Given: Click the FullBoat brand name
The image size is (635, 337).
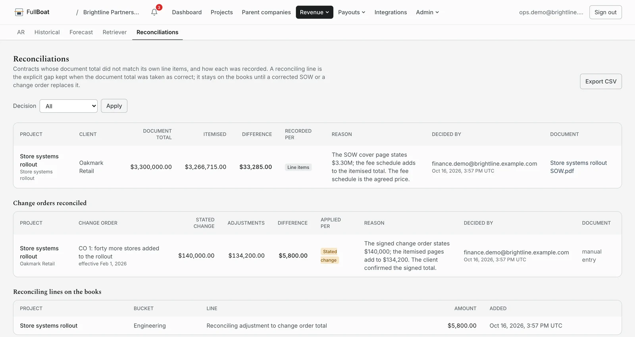Looking at the screenshot, I should click(x=38, y=12).
